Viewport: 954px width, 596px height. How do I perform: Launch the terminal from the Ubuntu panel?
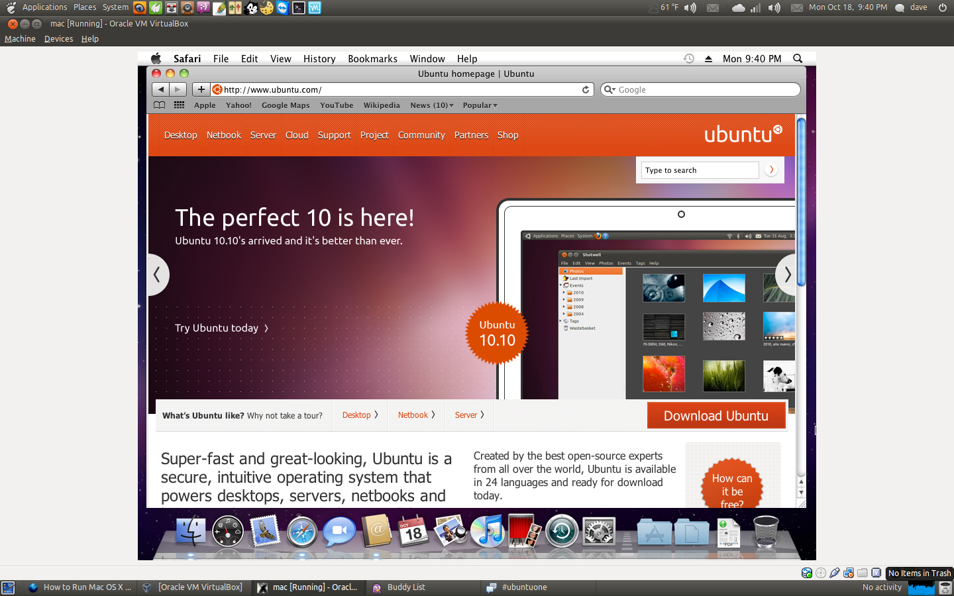(x=299, y=8)
